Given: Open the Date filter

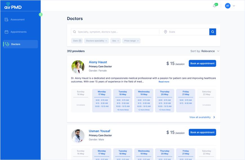Looking at the screenshot, I should [x=77, y=41].
